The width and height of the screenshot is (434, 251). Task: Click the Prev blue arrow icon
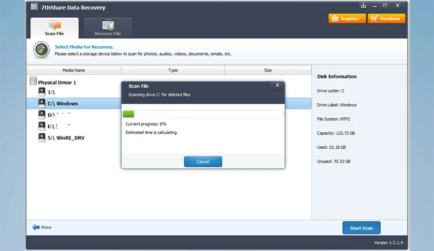[x=36, y=227]
